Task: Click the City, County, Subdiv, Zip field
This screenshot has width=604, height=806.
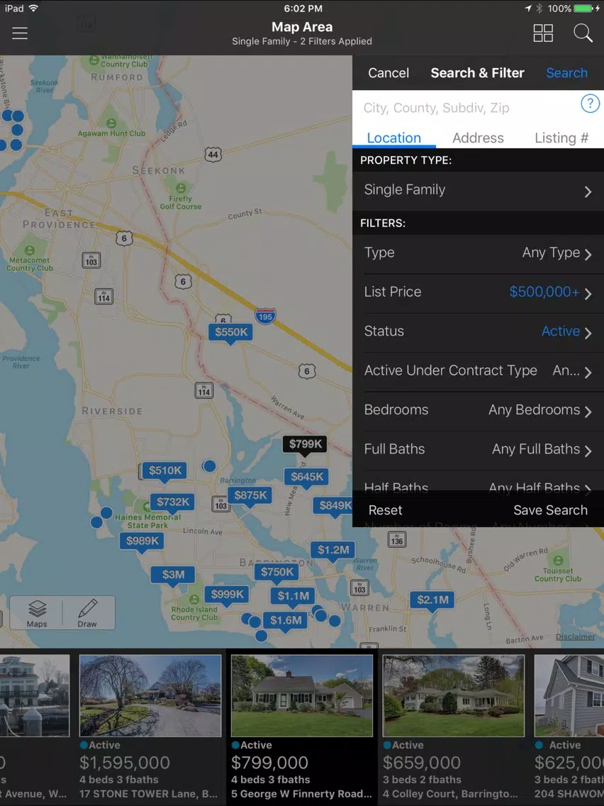Action: point(465,107)
